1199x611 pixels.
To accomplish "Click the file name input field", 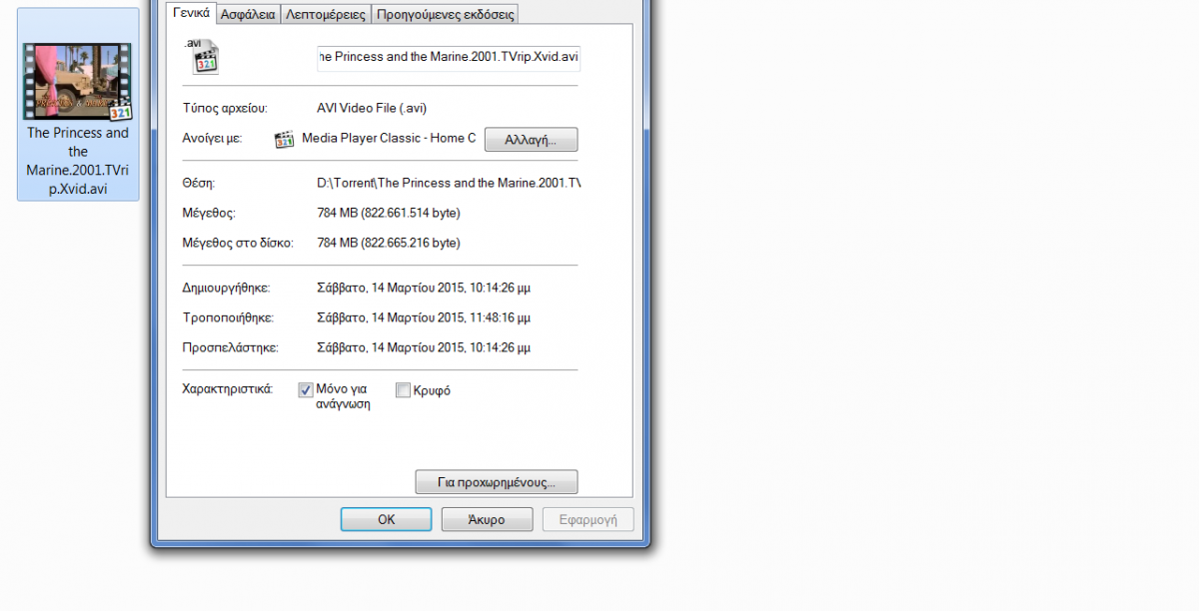I will pos(449,57).
